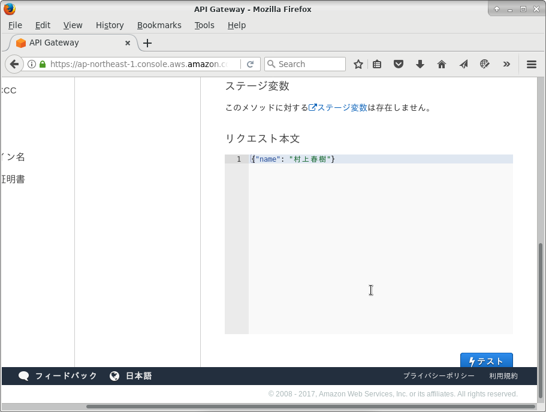This screenshot has height=412, width=546.
Task: Reload the page with the refresh icon
Action: (x=250, y=64)
